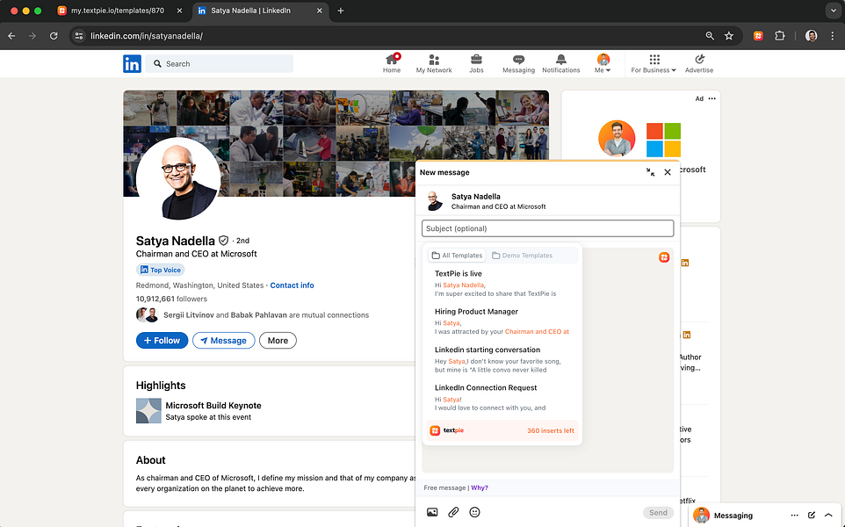Click the LinkedIn logo next to the search bar
845x527 pixels.
point(132,63)
